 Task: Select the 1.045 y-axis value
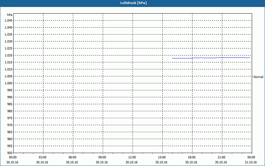tap(9, 21)
